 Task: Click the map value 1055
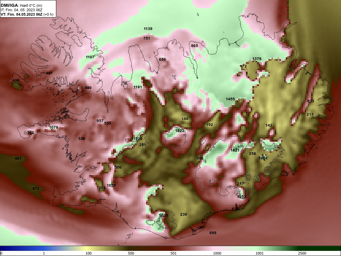111,185
